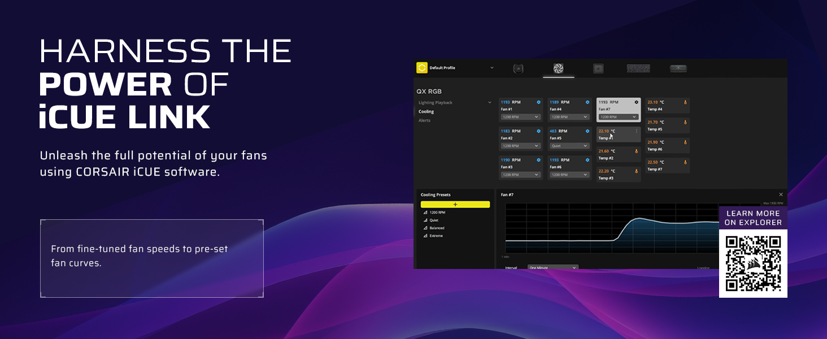Image resolution: width=827 pixels, height=339 pixels.
Task: Open Temp #1 three-dot options menu
Action: 637,131
